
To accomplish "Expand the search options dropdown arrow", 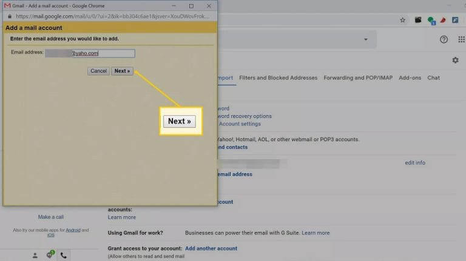I will click(x=365, y=39).
